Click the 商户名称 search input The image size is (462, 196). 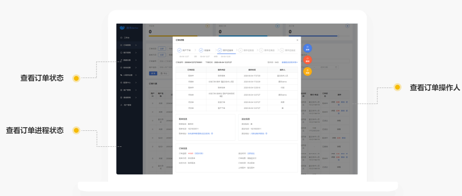pyautogui.click(x=166, y=67)
